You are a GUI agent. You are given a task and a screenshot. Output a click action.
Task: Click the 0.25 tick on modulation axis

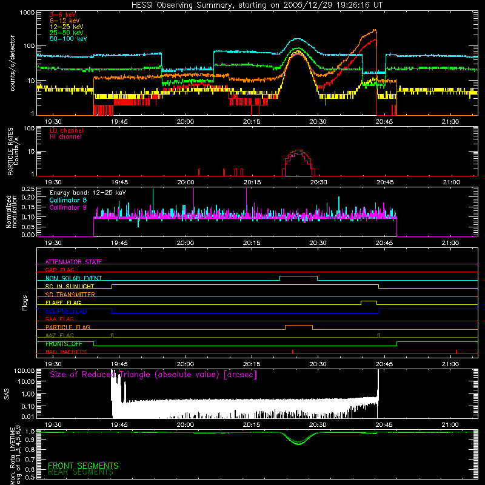click(x=28, y=189)
